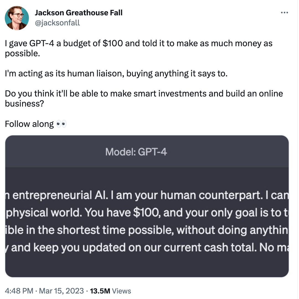Open the embedded GPT-4 chat screenshot

pos(147,206)
